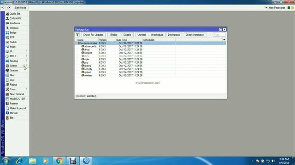Click the Scheduled column header
Image resolution: width=295 pixels, height=165 pixels.
point(159,40)
